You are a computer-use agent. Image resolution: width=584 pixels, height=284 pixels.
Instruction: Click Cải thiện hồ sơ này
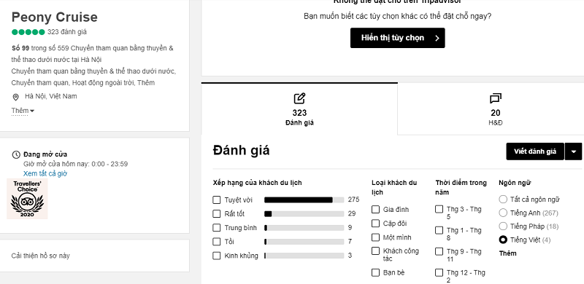[41, 256]
